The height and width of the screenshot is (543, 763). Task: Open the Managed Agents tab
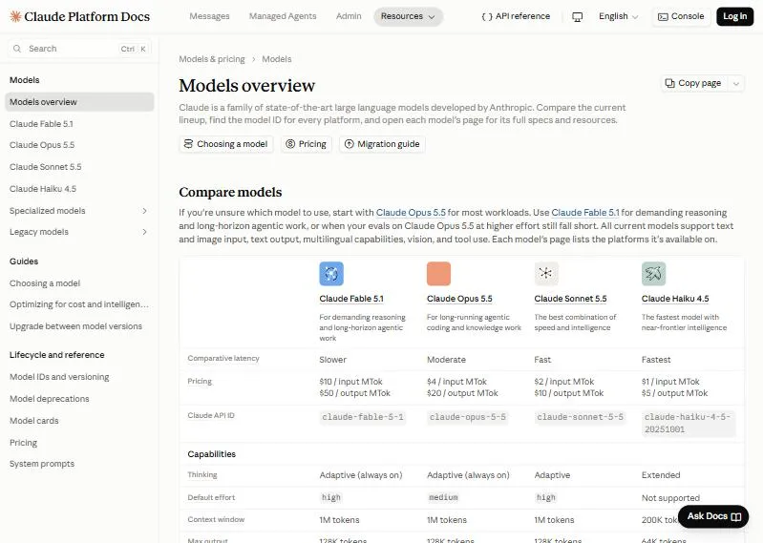283,16
